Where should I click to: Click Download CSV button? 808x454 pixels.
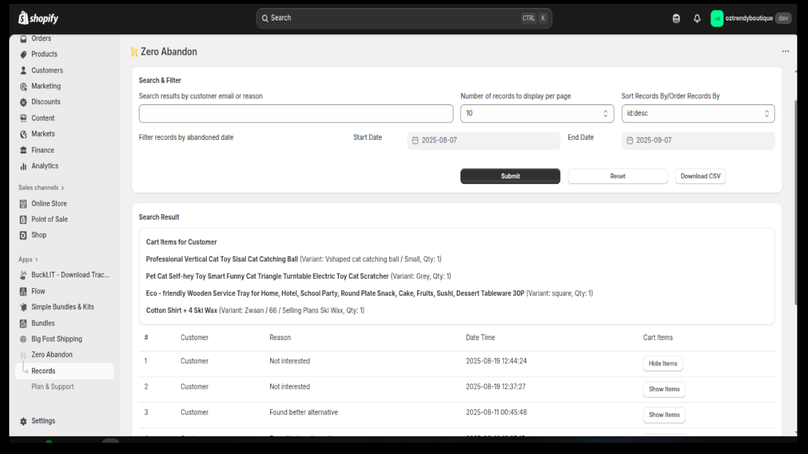tap(700, 176)
